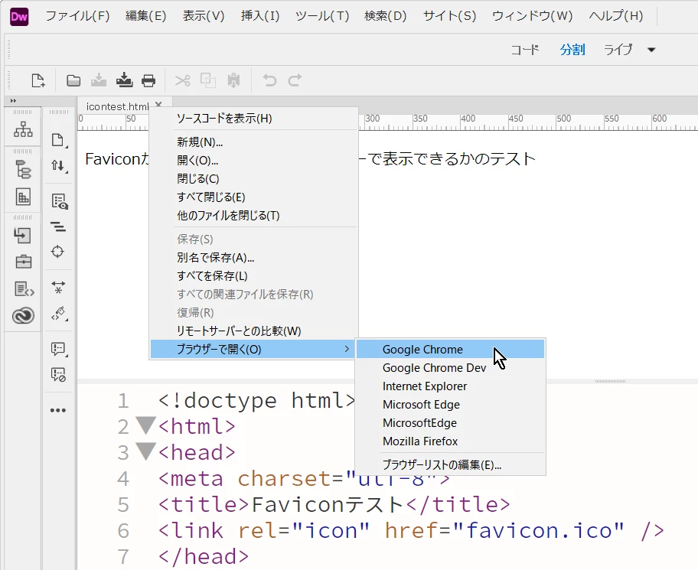Collapse the <head> tag code triangle
Image resolution: width=698 pixels, height=570 pixels.
tap(145, 451)
